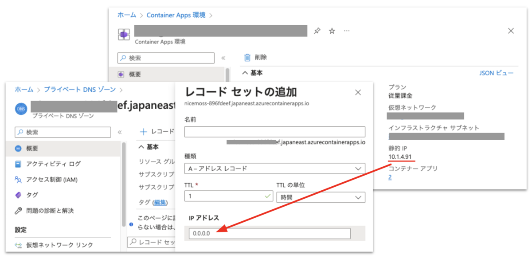The image size is (532, 259).
Task: Select the 従量課金 plan text
Action: [x=400, y=95]
